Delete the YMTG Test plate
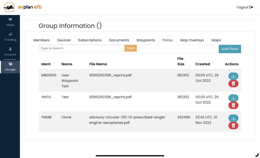Image resolution: width=260 pixels, height=158 pixels. (233, 105)
